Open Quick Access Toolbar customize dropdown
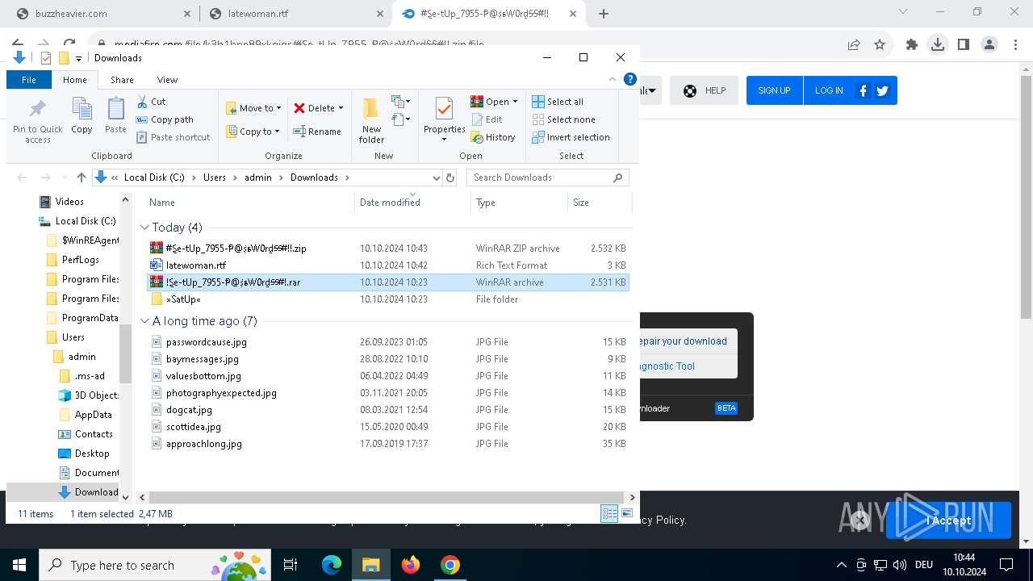Screen dimensions: 1033x581 click(78, 58)
